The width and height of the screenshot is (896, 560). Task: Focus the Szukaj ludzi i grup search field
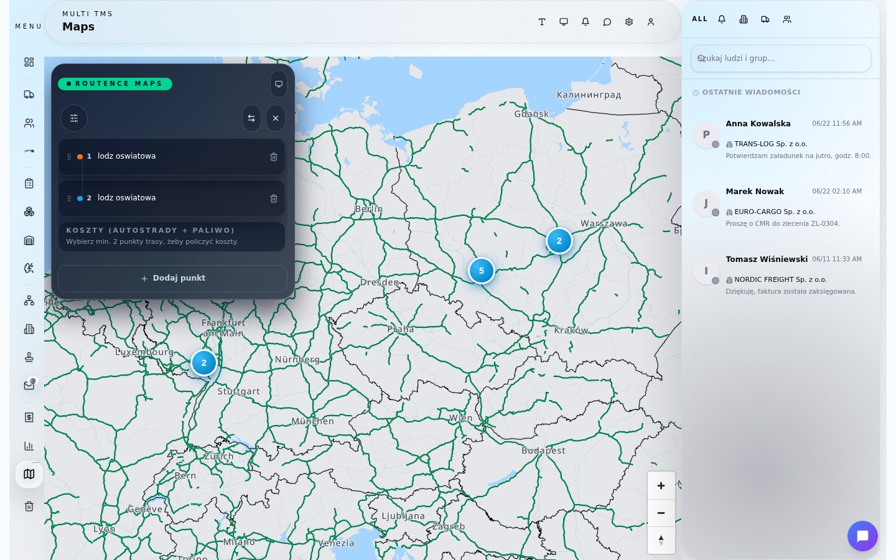point(780,58)
